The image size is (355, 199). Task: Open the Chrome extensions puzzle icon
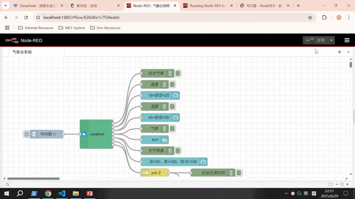(324, 17)
